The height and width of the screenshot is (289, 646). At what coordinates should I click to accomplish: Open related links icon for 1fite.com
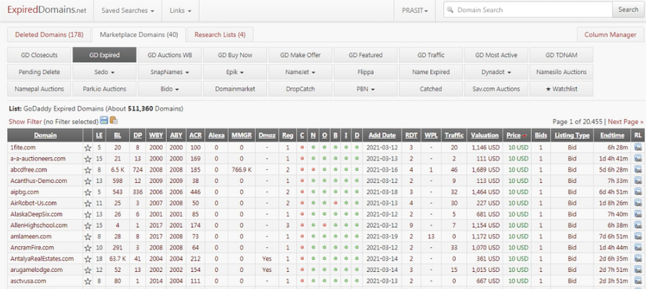click(638, 147)
